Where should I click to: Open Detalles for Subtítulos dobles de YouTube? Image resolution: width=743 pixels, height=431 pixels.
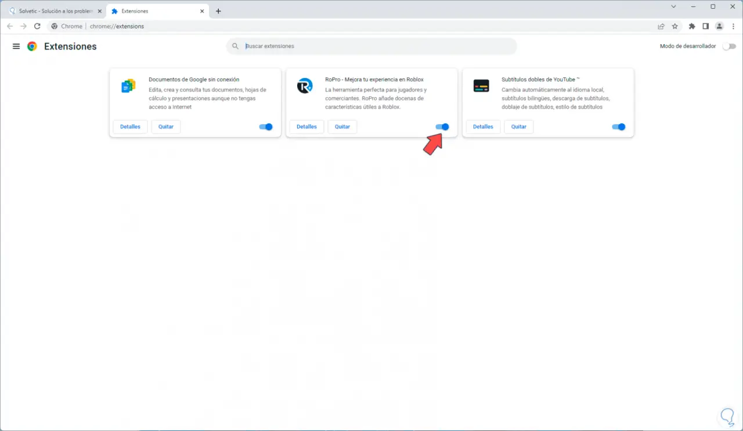tap(483, 127)
